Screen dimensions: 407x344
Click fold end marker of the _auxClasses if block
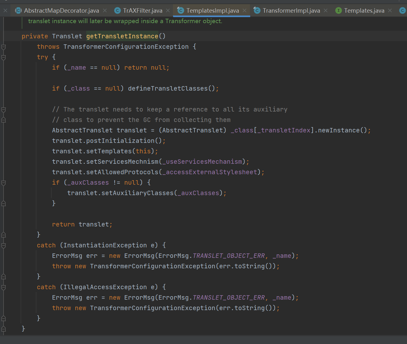coord(3,203)
